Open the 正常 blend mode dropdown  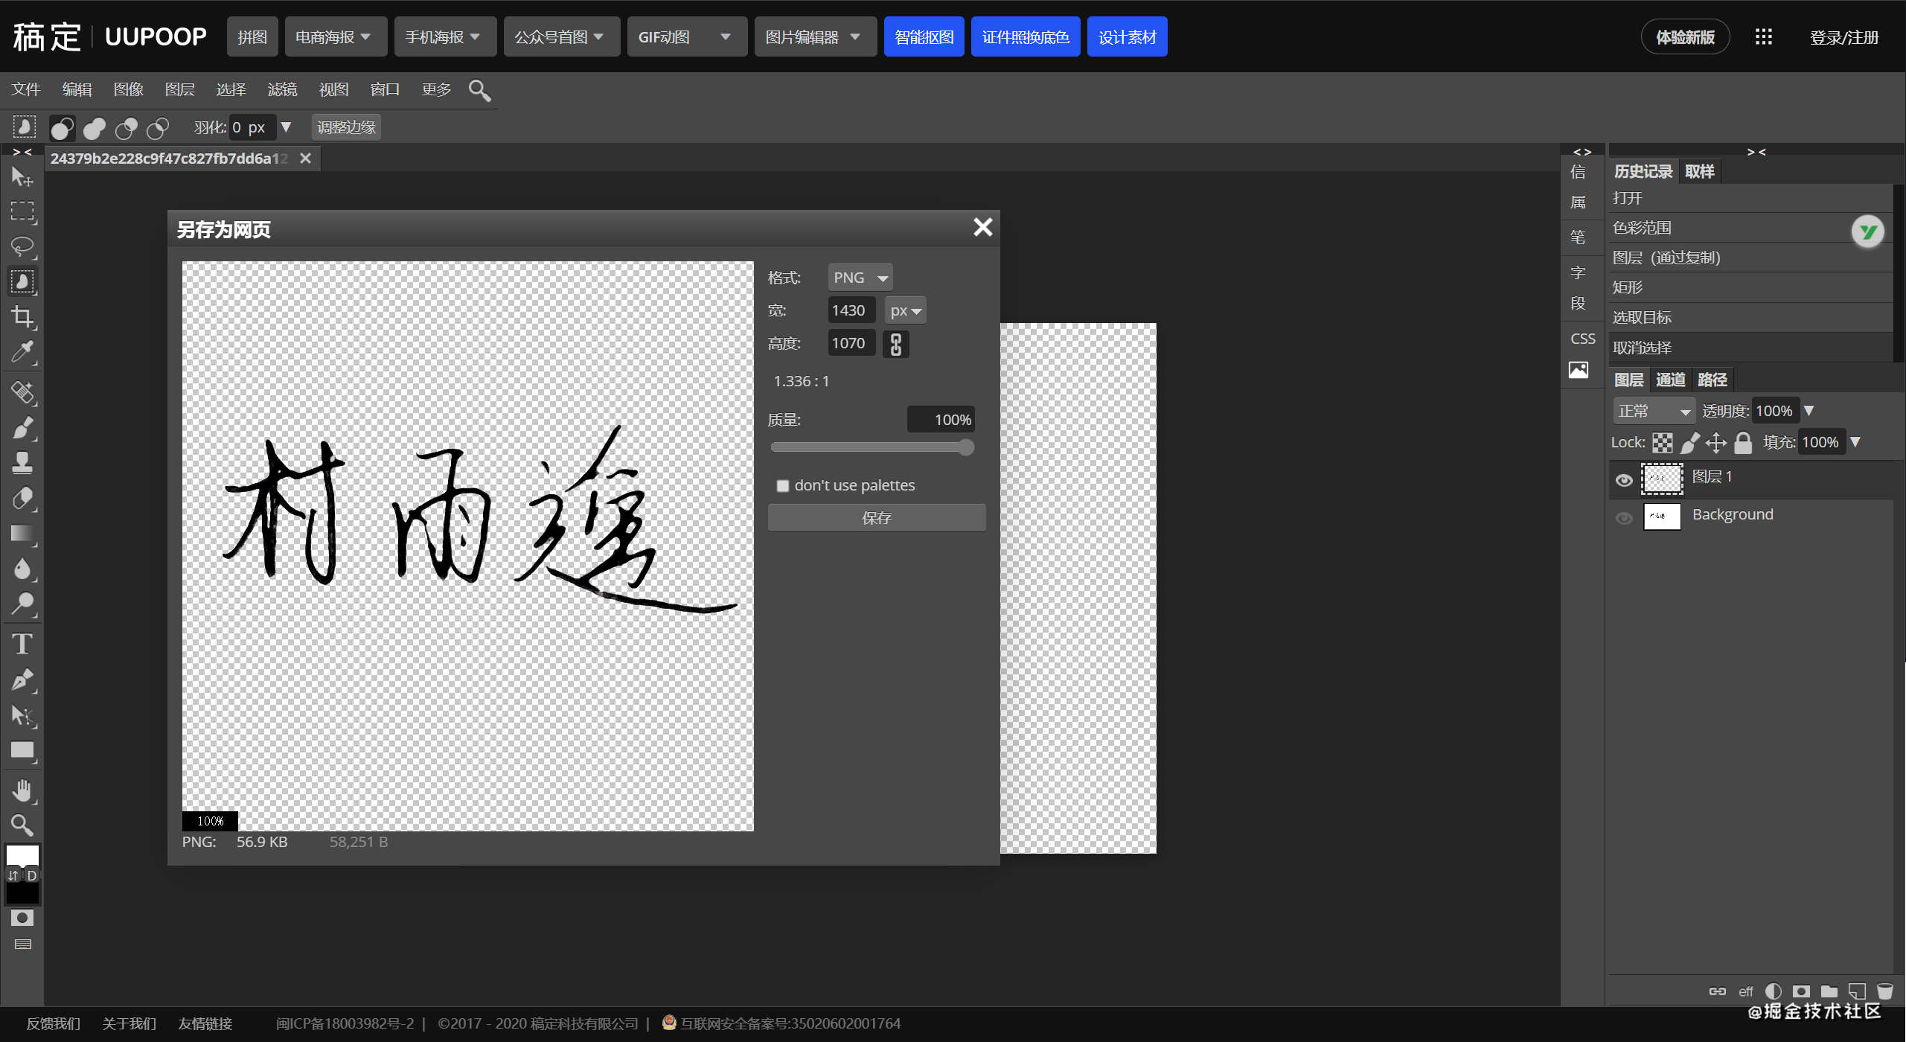1654,411
